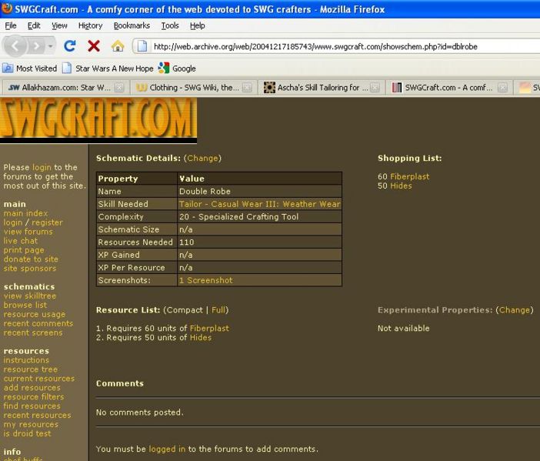Open the History menu

[x=90, y=25]
